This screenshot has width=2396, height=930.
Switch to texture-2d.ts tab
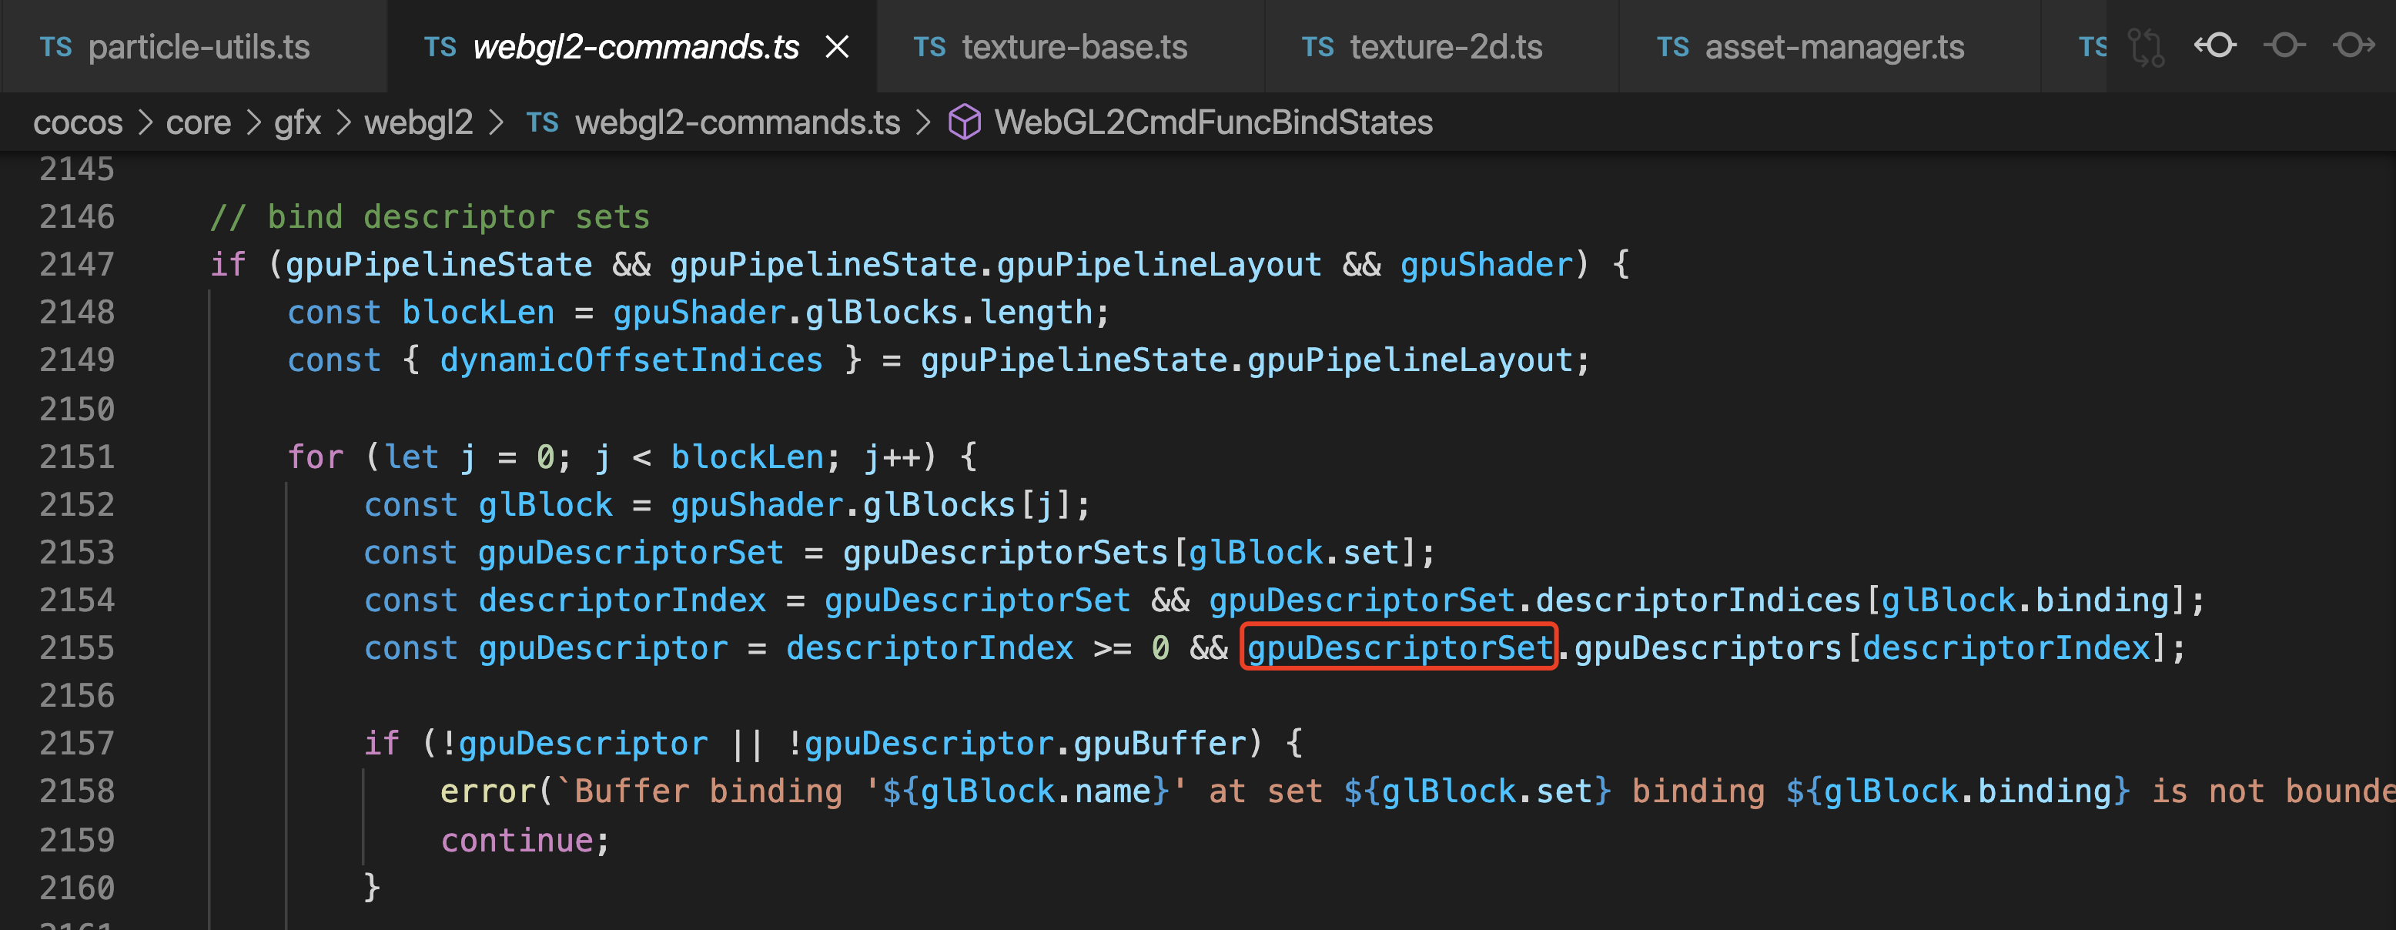pos(1445,48)
